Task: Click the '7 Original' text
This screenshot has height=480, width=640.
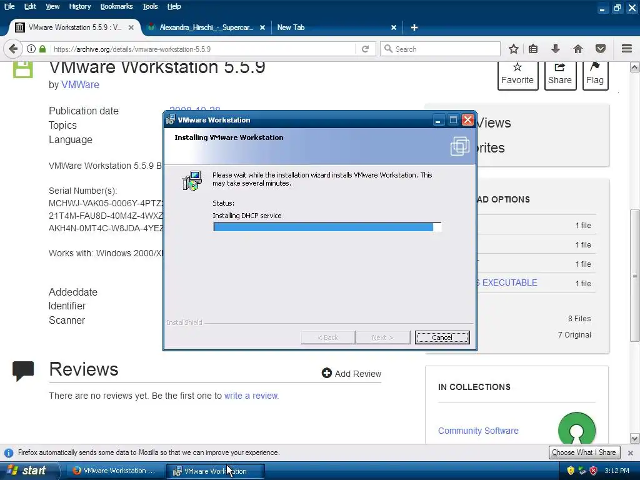Action: pos(574,335)
